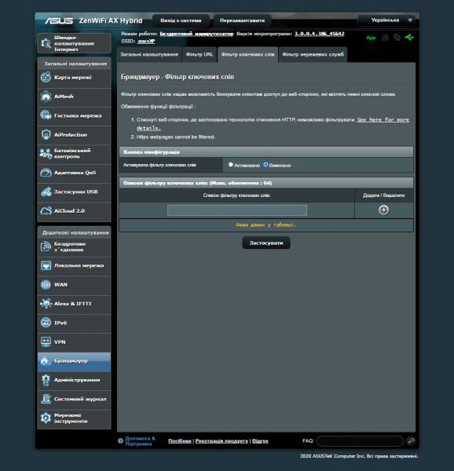Click the firmware version link

click(x=319, y=34)
